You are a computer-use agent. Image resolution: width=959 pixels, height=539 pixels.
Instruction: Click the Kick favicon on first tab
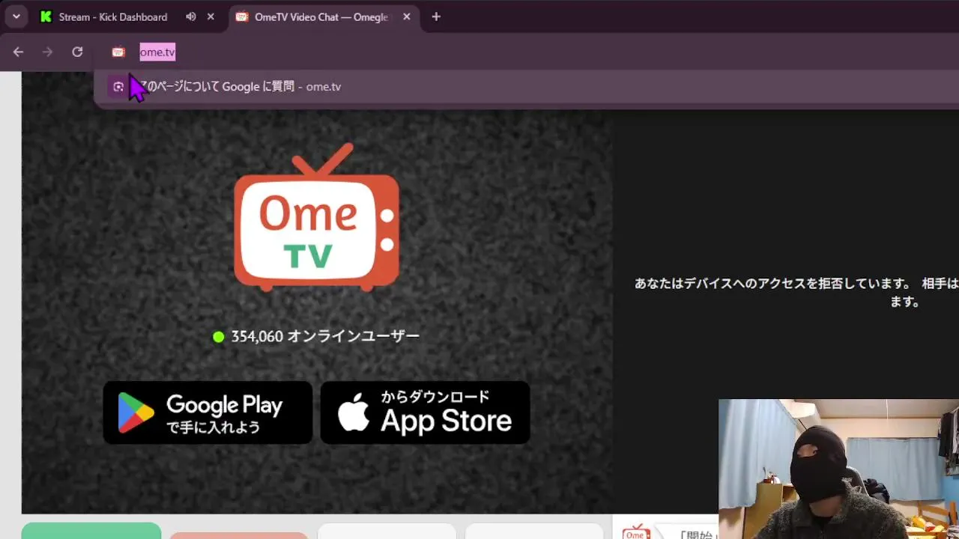46,16
